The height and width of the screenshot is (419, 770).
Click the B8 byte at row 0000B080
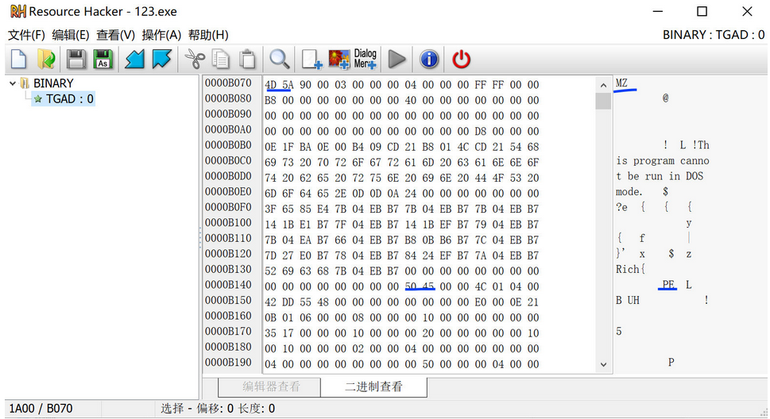point(271,101)
